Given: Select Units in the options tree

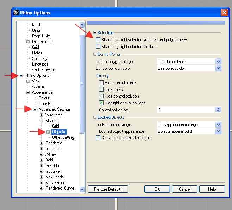Looking at the screenshot, I should point(36,30).
